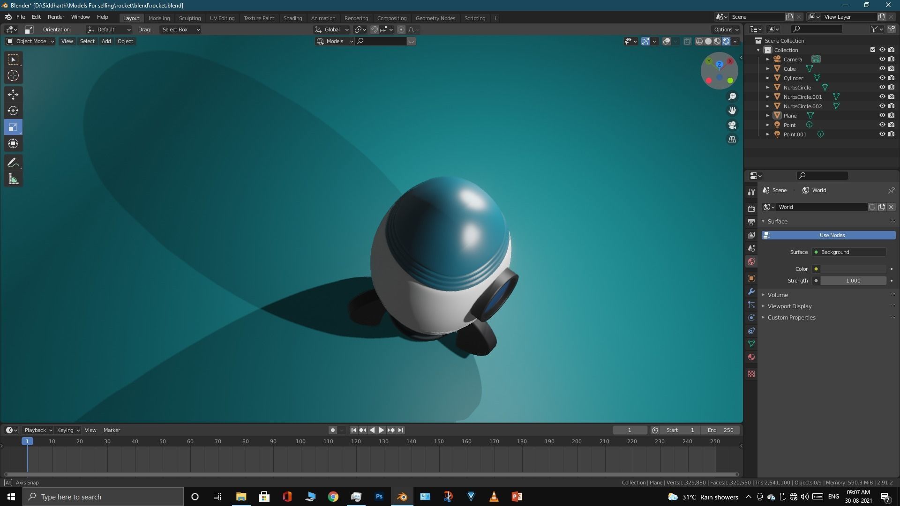Open the Material properties tab icon
Screen dimensions: 900x506
point(751,357)
